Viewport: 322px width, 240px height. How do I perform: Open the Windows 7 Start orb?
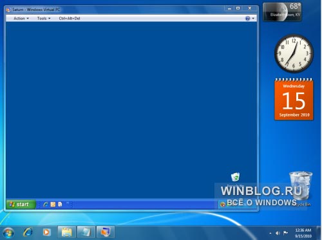[8, 233]
